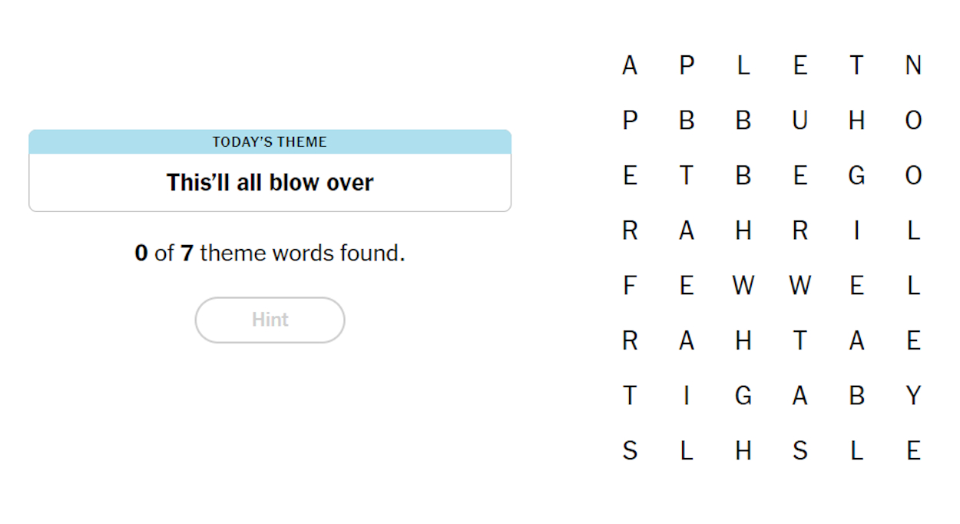Image resolution: width=960 pixels, height=524 pixels.
Task: Tap the T in the top row
Action: pyautogui.click(x=856, y=66)
